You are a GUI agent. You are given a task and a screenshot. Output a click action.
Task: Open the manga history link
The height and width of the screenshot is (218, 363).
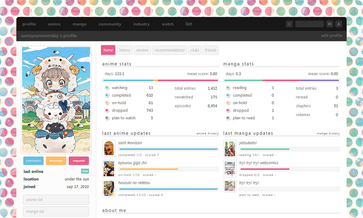coord(328,134)
